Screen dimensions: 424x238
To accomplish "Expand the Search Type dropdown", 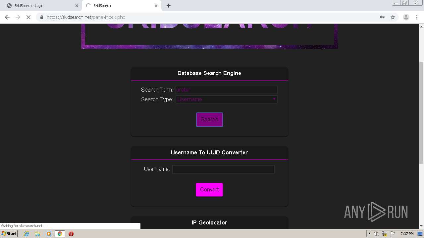I will pyautogui.click(x=227, y=99).
